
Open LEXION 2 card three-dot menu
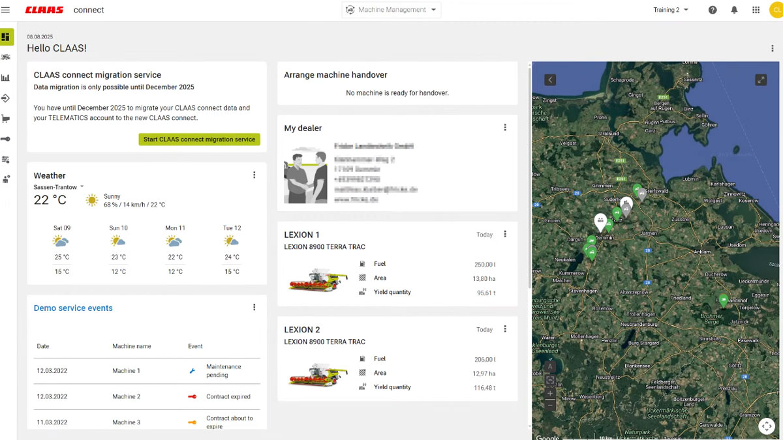coord(505,329)
